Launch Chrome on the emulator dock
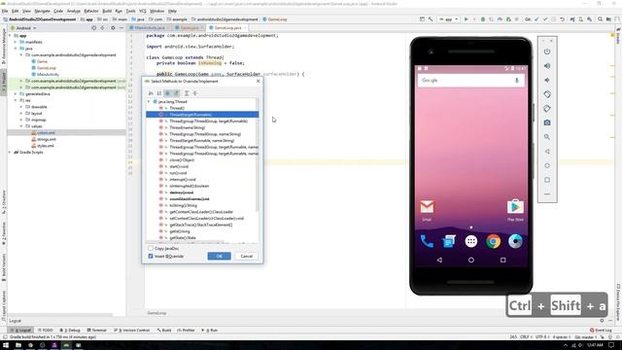622x350 pixels. tap(494, 241)
